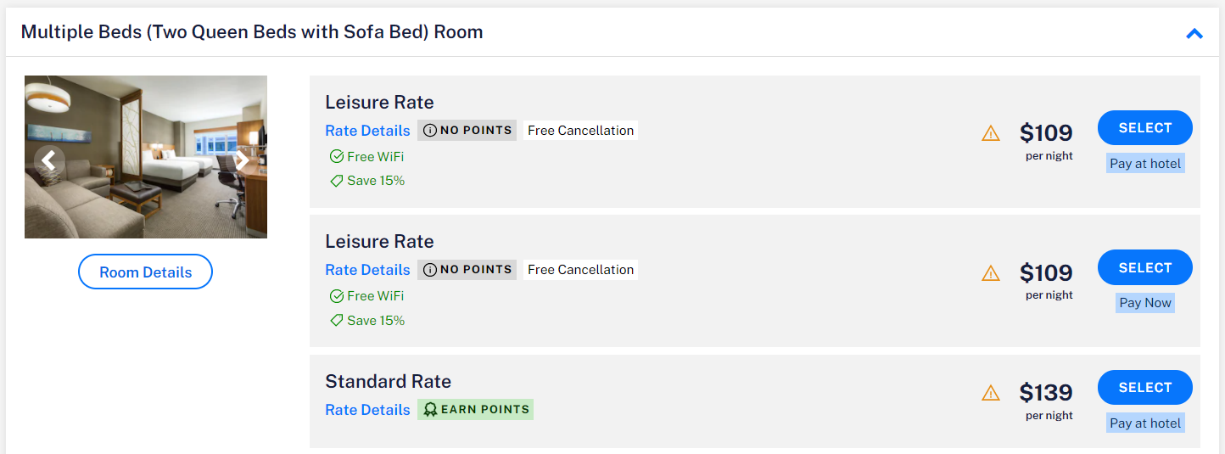Image resolution: width=1225 pixels, height=454 pixels.
Task: Select first Leisure Rate, pay at hotel
Action: click(1144, 128)
